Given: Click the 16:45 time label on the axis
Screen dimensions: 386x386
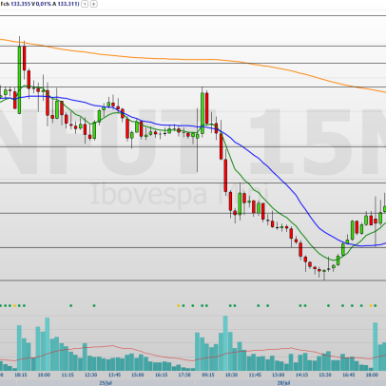Looking at the screenshot, I should [349, 375].
